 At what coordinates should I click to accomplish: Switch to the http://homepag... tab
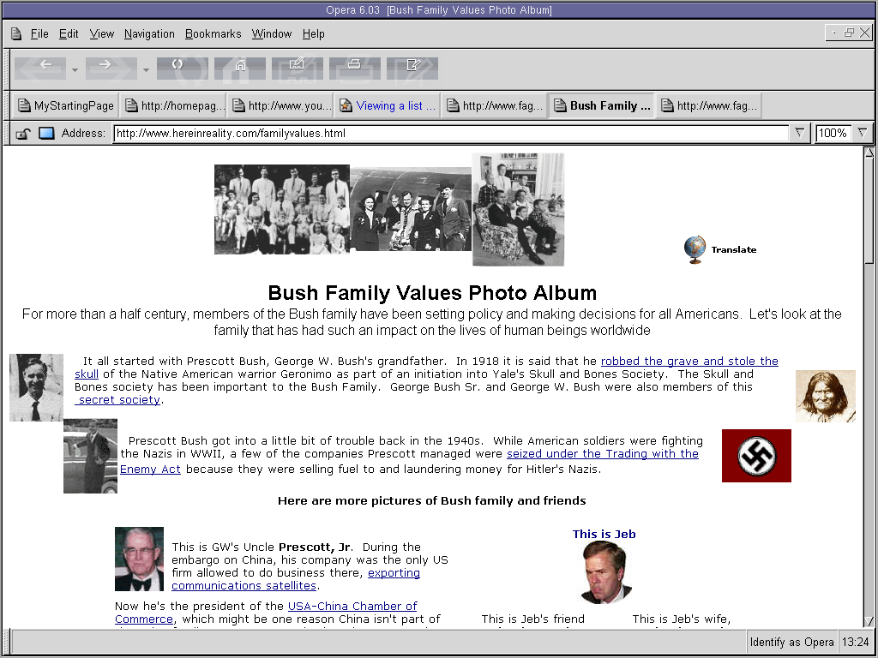click(174, 105)
